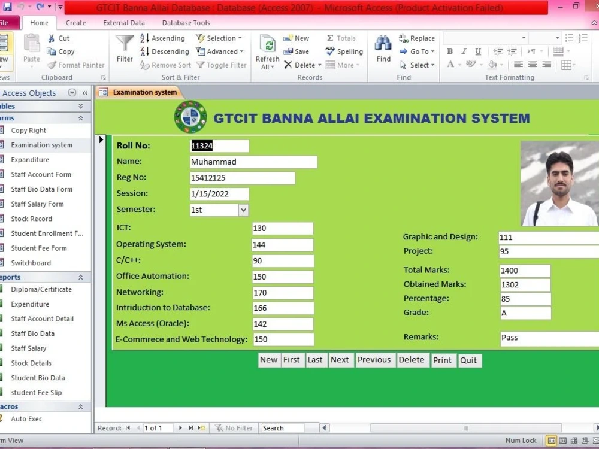Expand the Tables group in navigation pane

coord(81,106)
